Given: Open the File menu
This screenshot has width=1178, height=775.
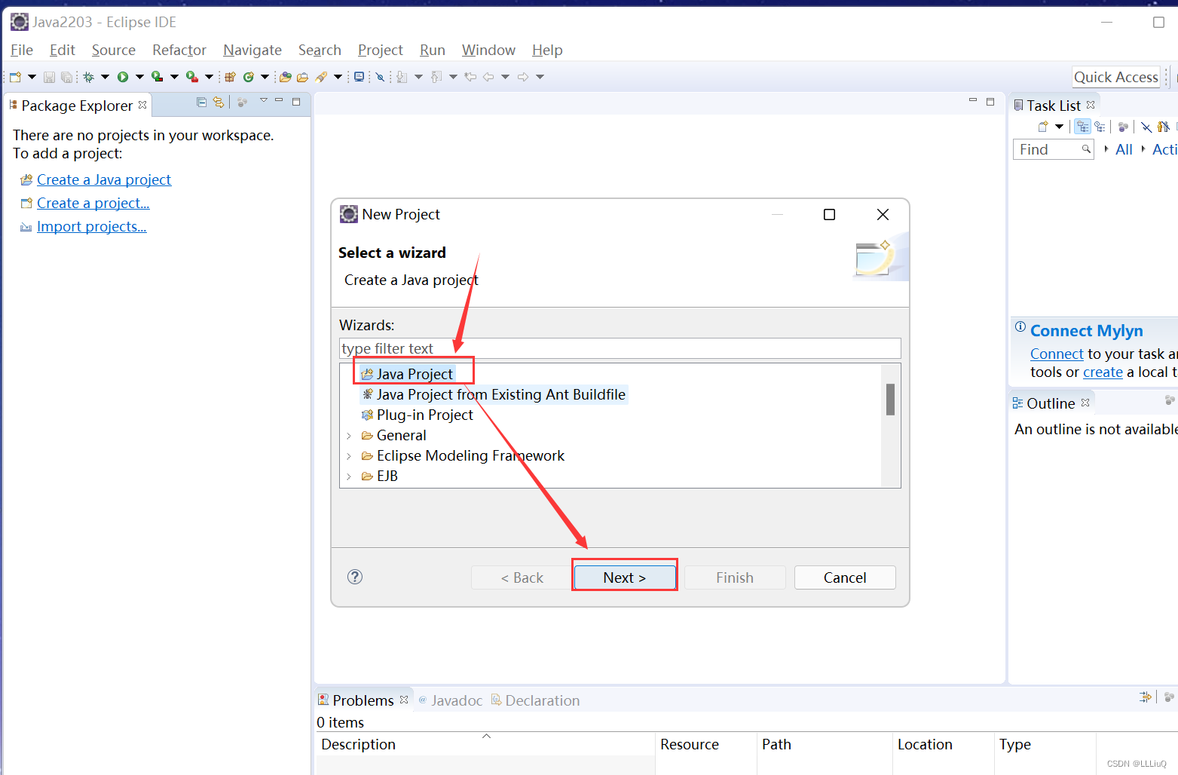Looking at the screenshot, I should point(22,50).
